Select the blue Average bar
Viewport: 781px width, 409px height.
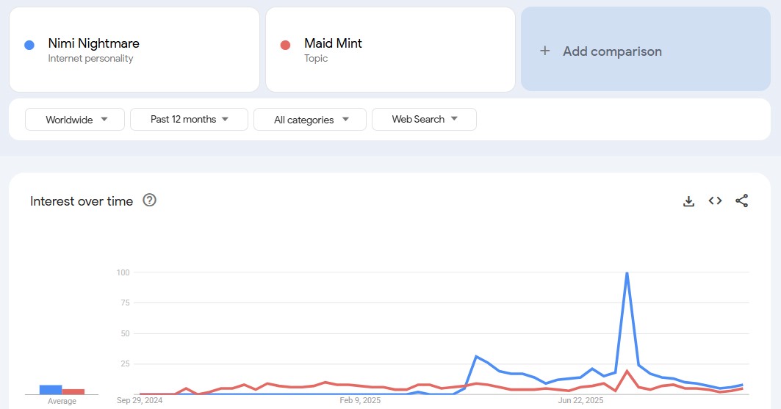tap(51, 389)
